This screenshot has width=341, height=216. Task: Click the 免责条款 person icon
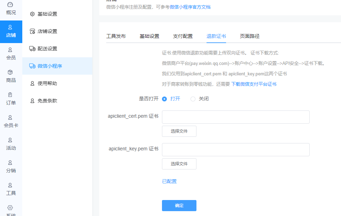[32, 101]
